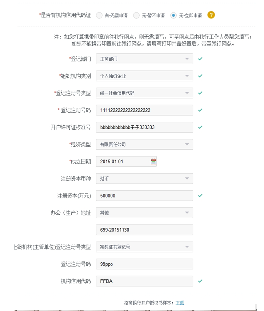Click the green checkmark beside 登记注册号类型

(x=200, y=93)
